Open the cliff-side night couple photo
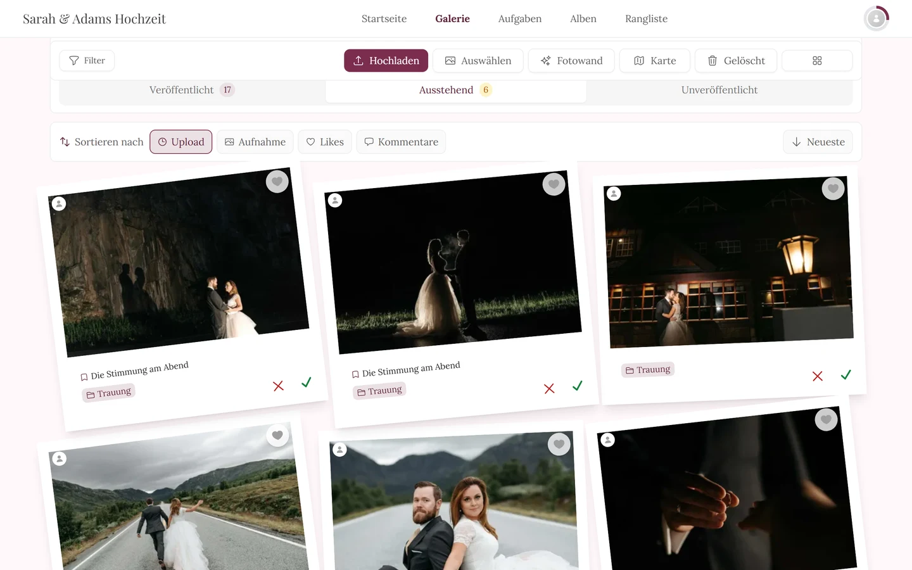Screen dimensions: 912x570 coord(179,262)
